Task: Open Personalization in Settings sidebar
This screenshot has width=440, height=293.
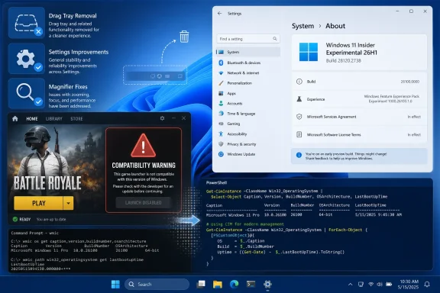Action: (248, 83)
